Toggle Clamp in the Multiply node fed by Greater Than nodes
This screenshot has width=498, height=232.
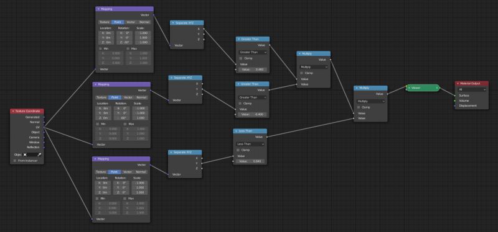[x=302, y=73]
